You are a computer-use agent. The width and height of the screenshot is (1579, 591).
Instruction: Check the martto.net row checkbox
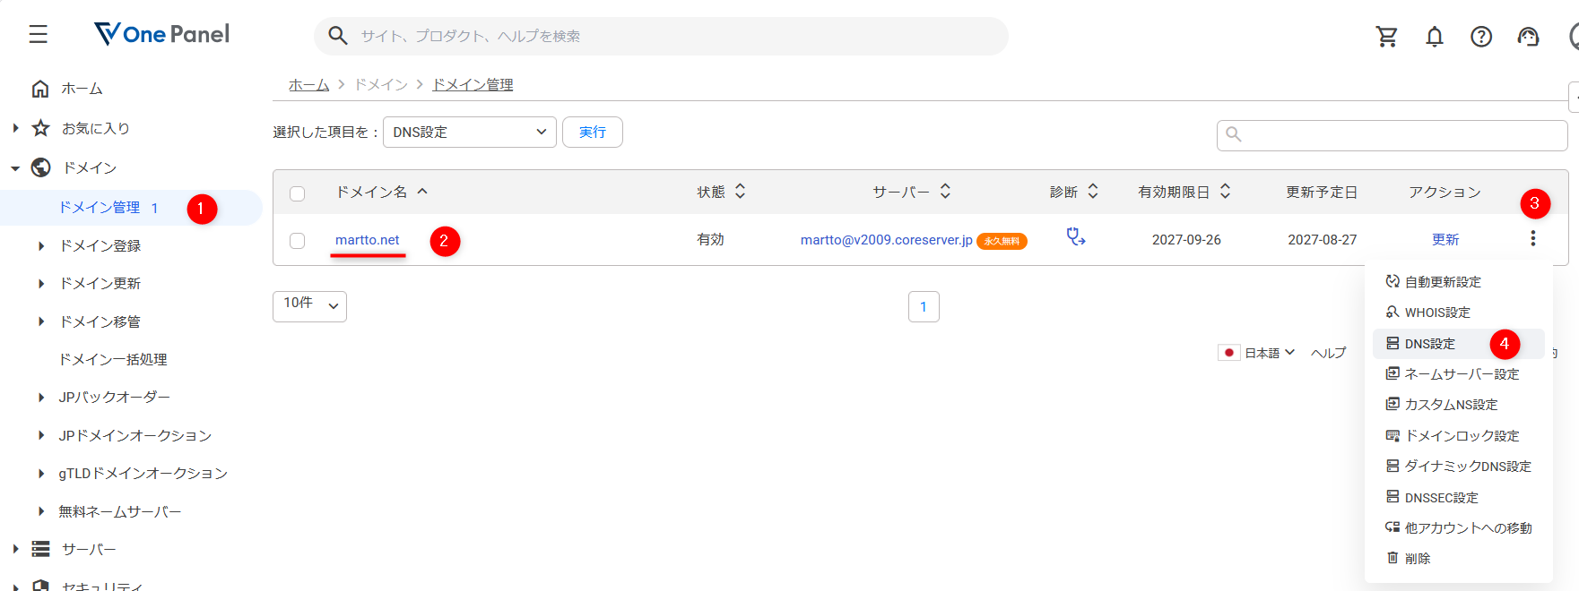(x=298, y=241)
